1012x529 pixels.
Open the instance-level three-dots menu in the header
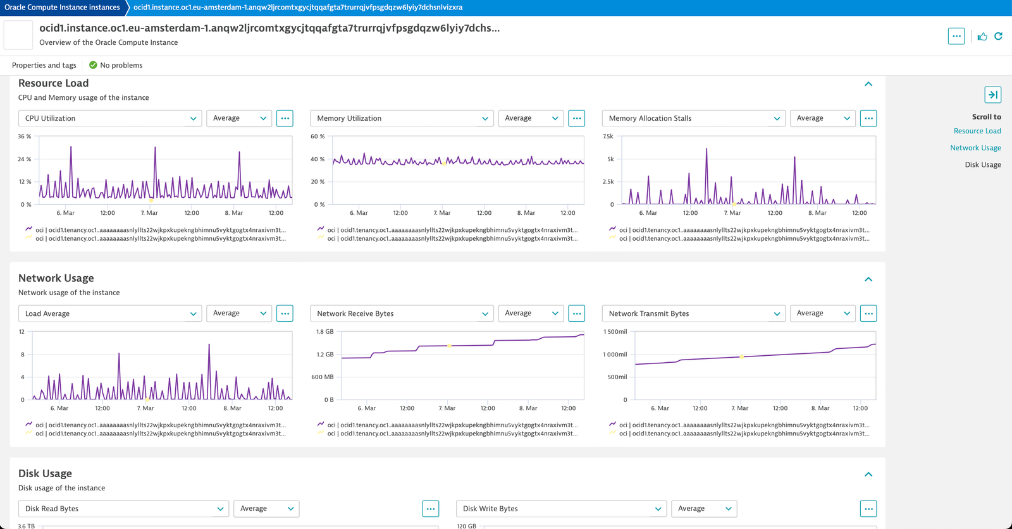pos(956,36)
